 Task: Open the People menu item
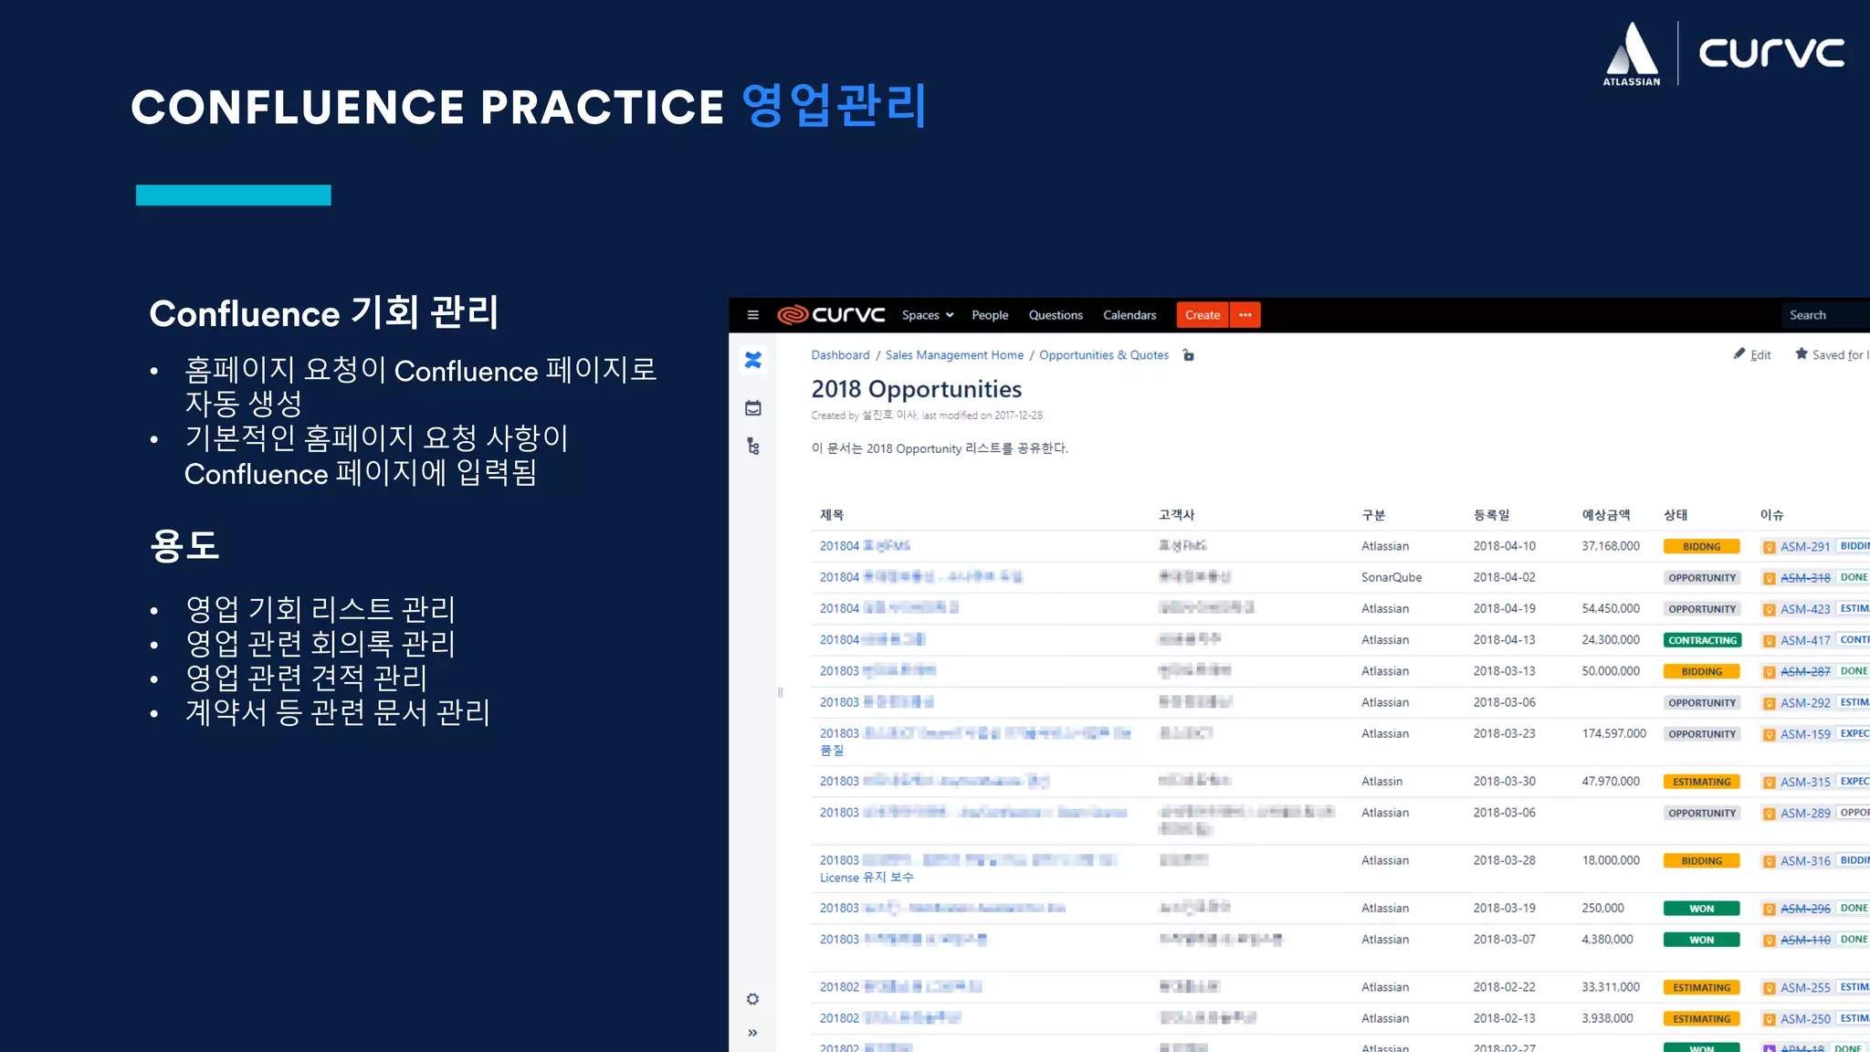click(x=990, y=315)
